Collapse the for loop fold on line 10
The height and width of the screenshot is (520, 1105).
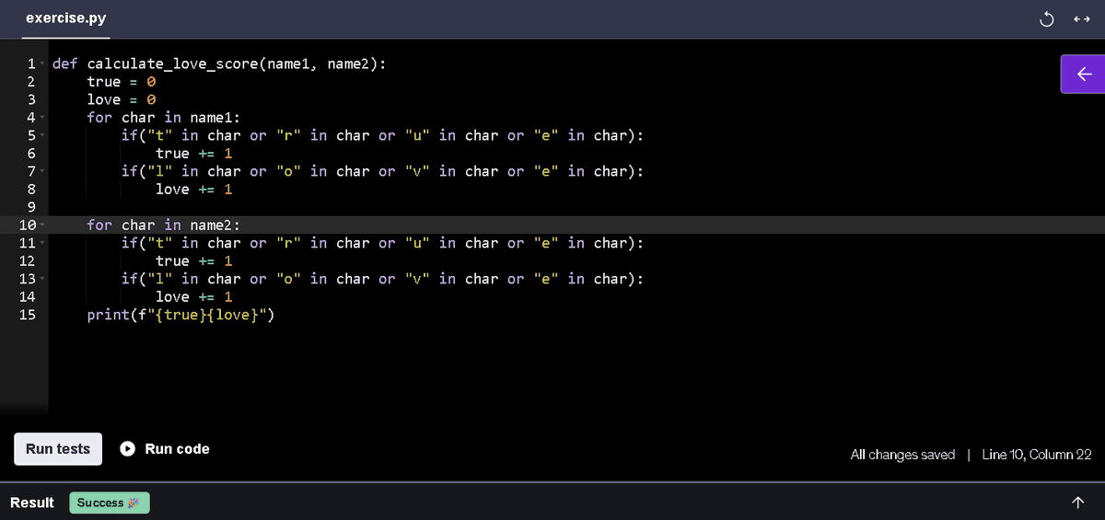(x=43, y=225)
